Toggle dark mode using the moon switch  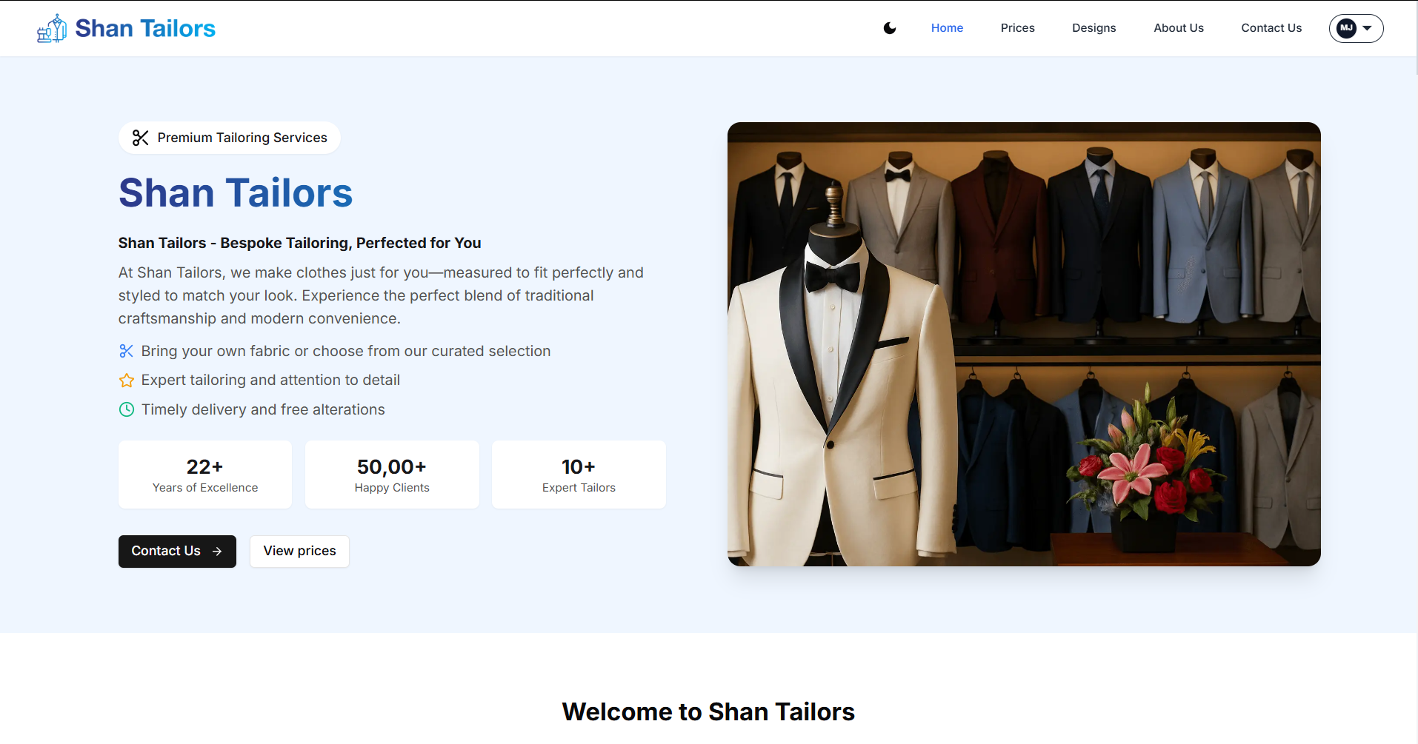tap(888, 28)
